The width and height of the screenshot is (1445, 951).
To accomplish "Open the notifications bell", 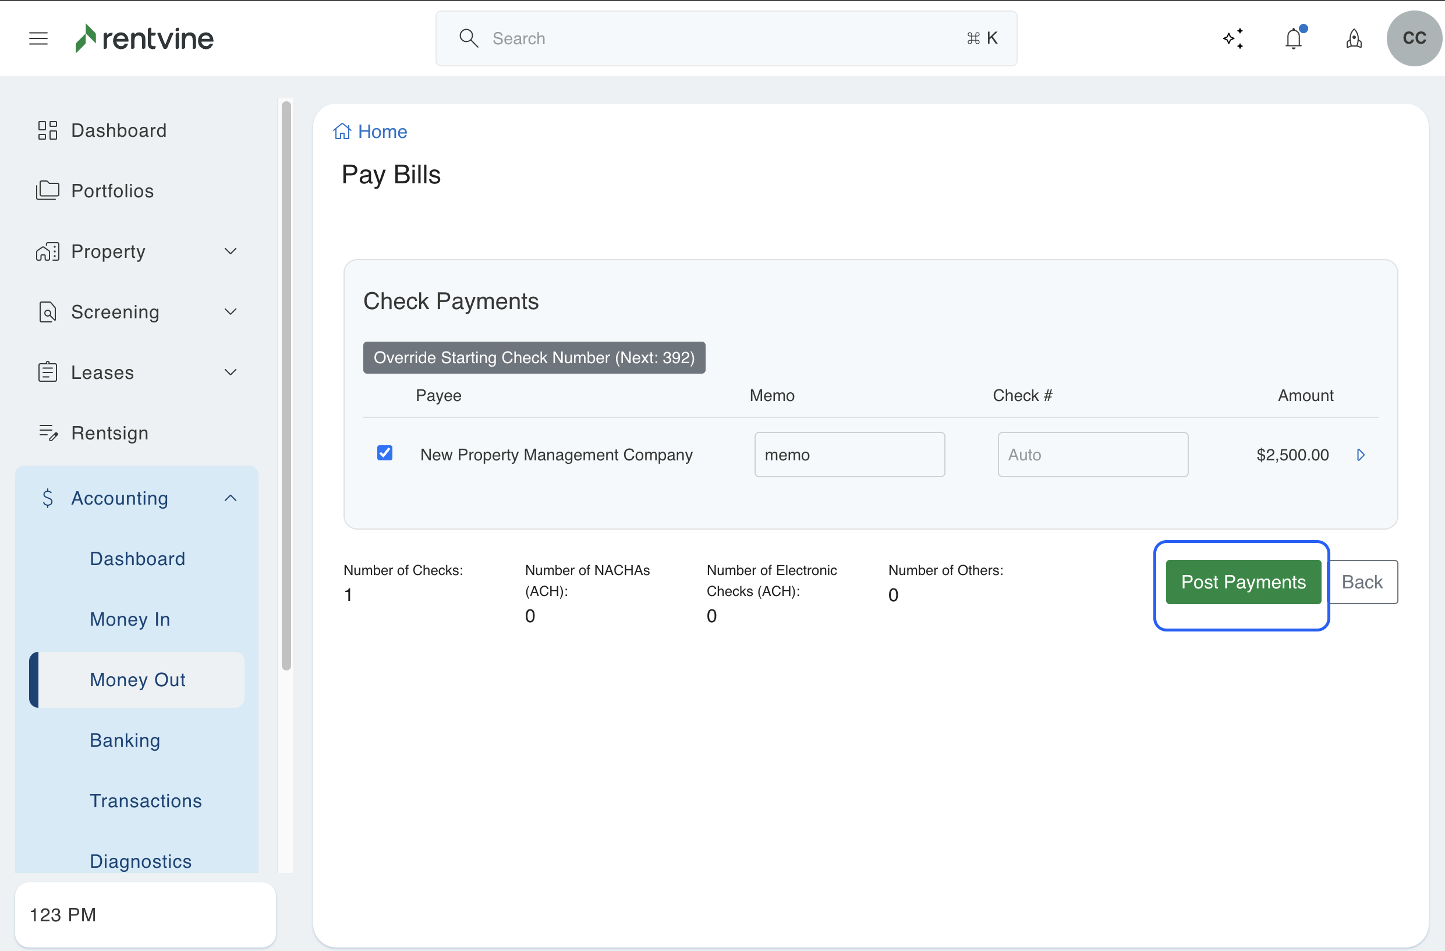I will point(1294,39).
